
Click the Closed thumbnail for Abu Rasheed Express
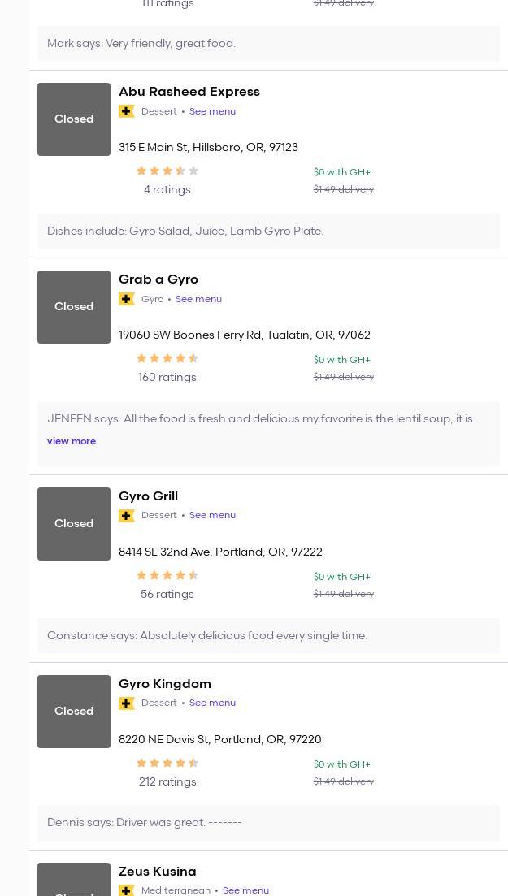[x=74, y=119]
